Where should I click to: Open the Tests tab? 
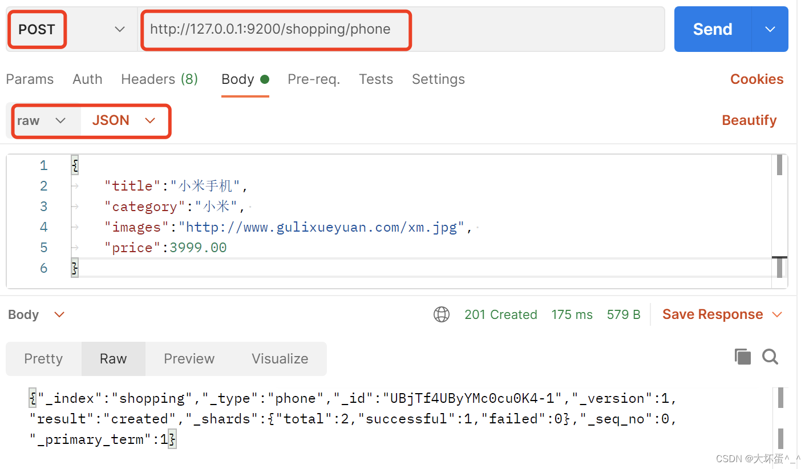click(x=376, y=79)
